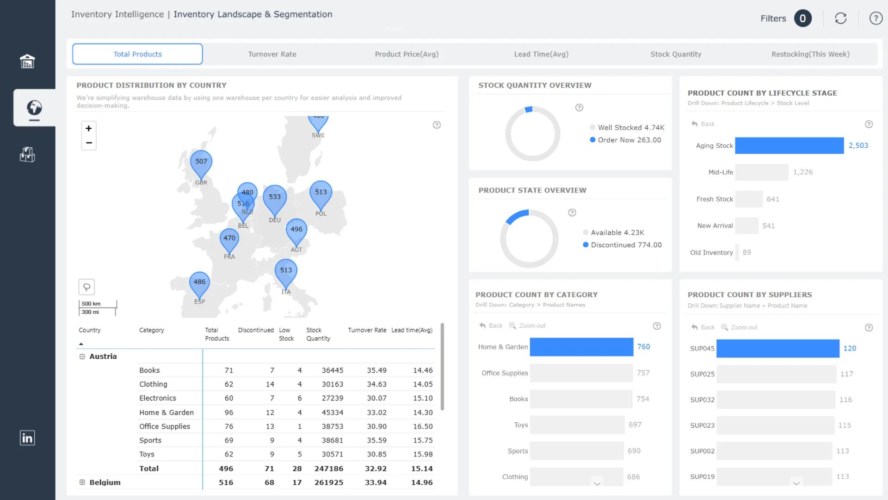Open the product boxes page icon
Viewport: 888px width, 500px height.
27,155
